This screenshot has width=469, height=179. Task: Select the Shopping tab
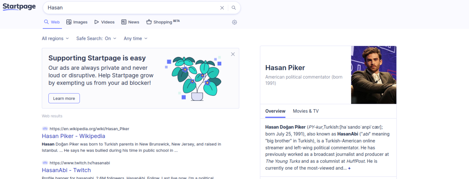click(x=163, y=22)
